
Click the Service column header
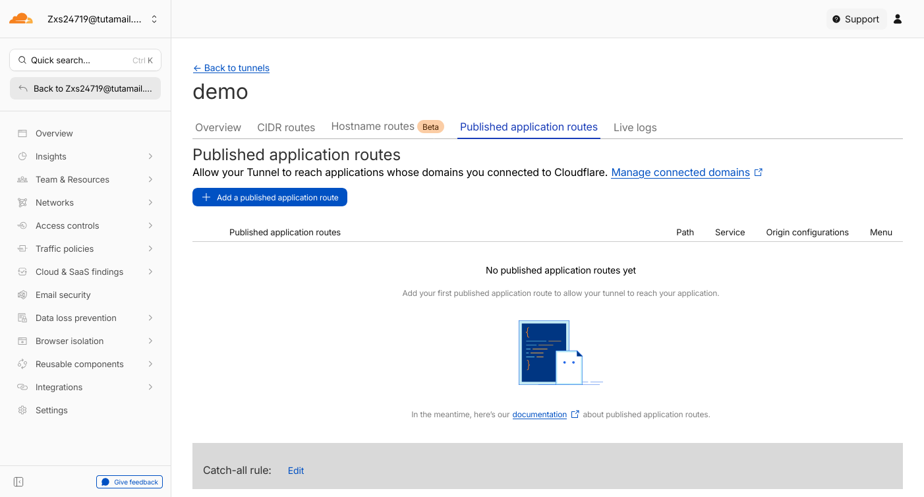click(730, 233)
